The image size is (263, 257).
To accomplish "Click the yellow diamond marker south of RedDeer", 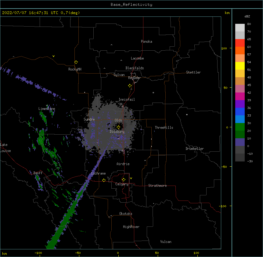I will (130, 86).
